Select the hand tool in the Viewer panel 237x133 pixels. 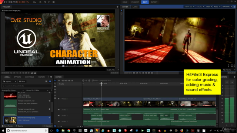coord(121,13)
